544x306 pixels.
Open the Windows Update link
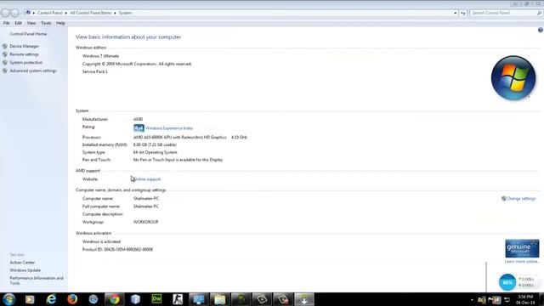25,270
